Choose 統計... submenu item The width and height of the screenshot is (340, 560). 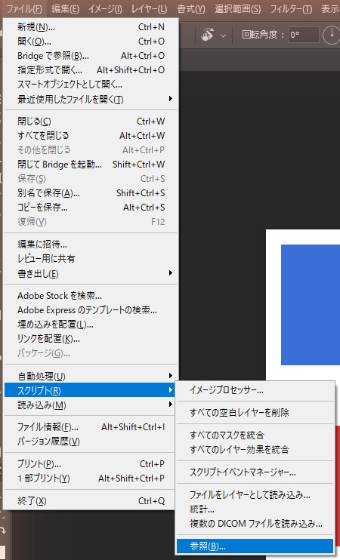255,509
